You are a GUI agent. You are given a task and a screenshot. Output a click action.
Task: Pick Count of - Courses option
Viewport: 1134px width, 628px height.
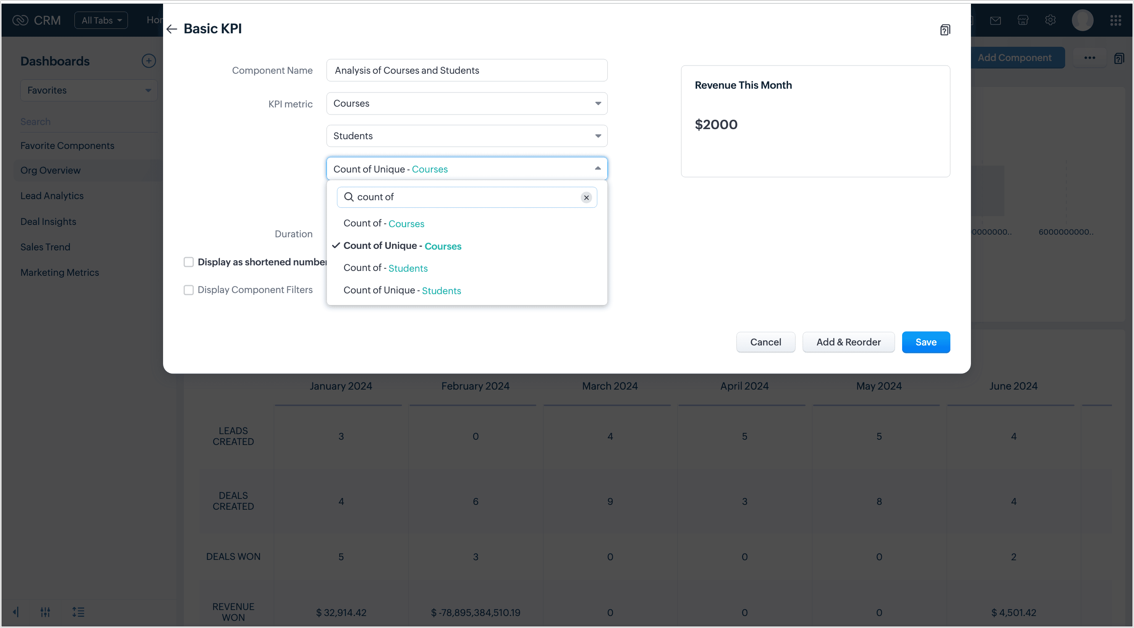pyautogui.click(x=383, y=223)
